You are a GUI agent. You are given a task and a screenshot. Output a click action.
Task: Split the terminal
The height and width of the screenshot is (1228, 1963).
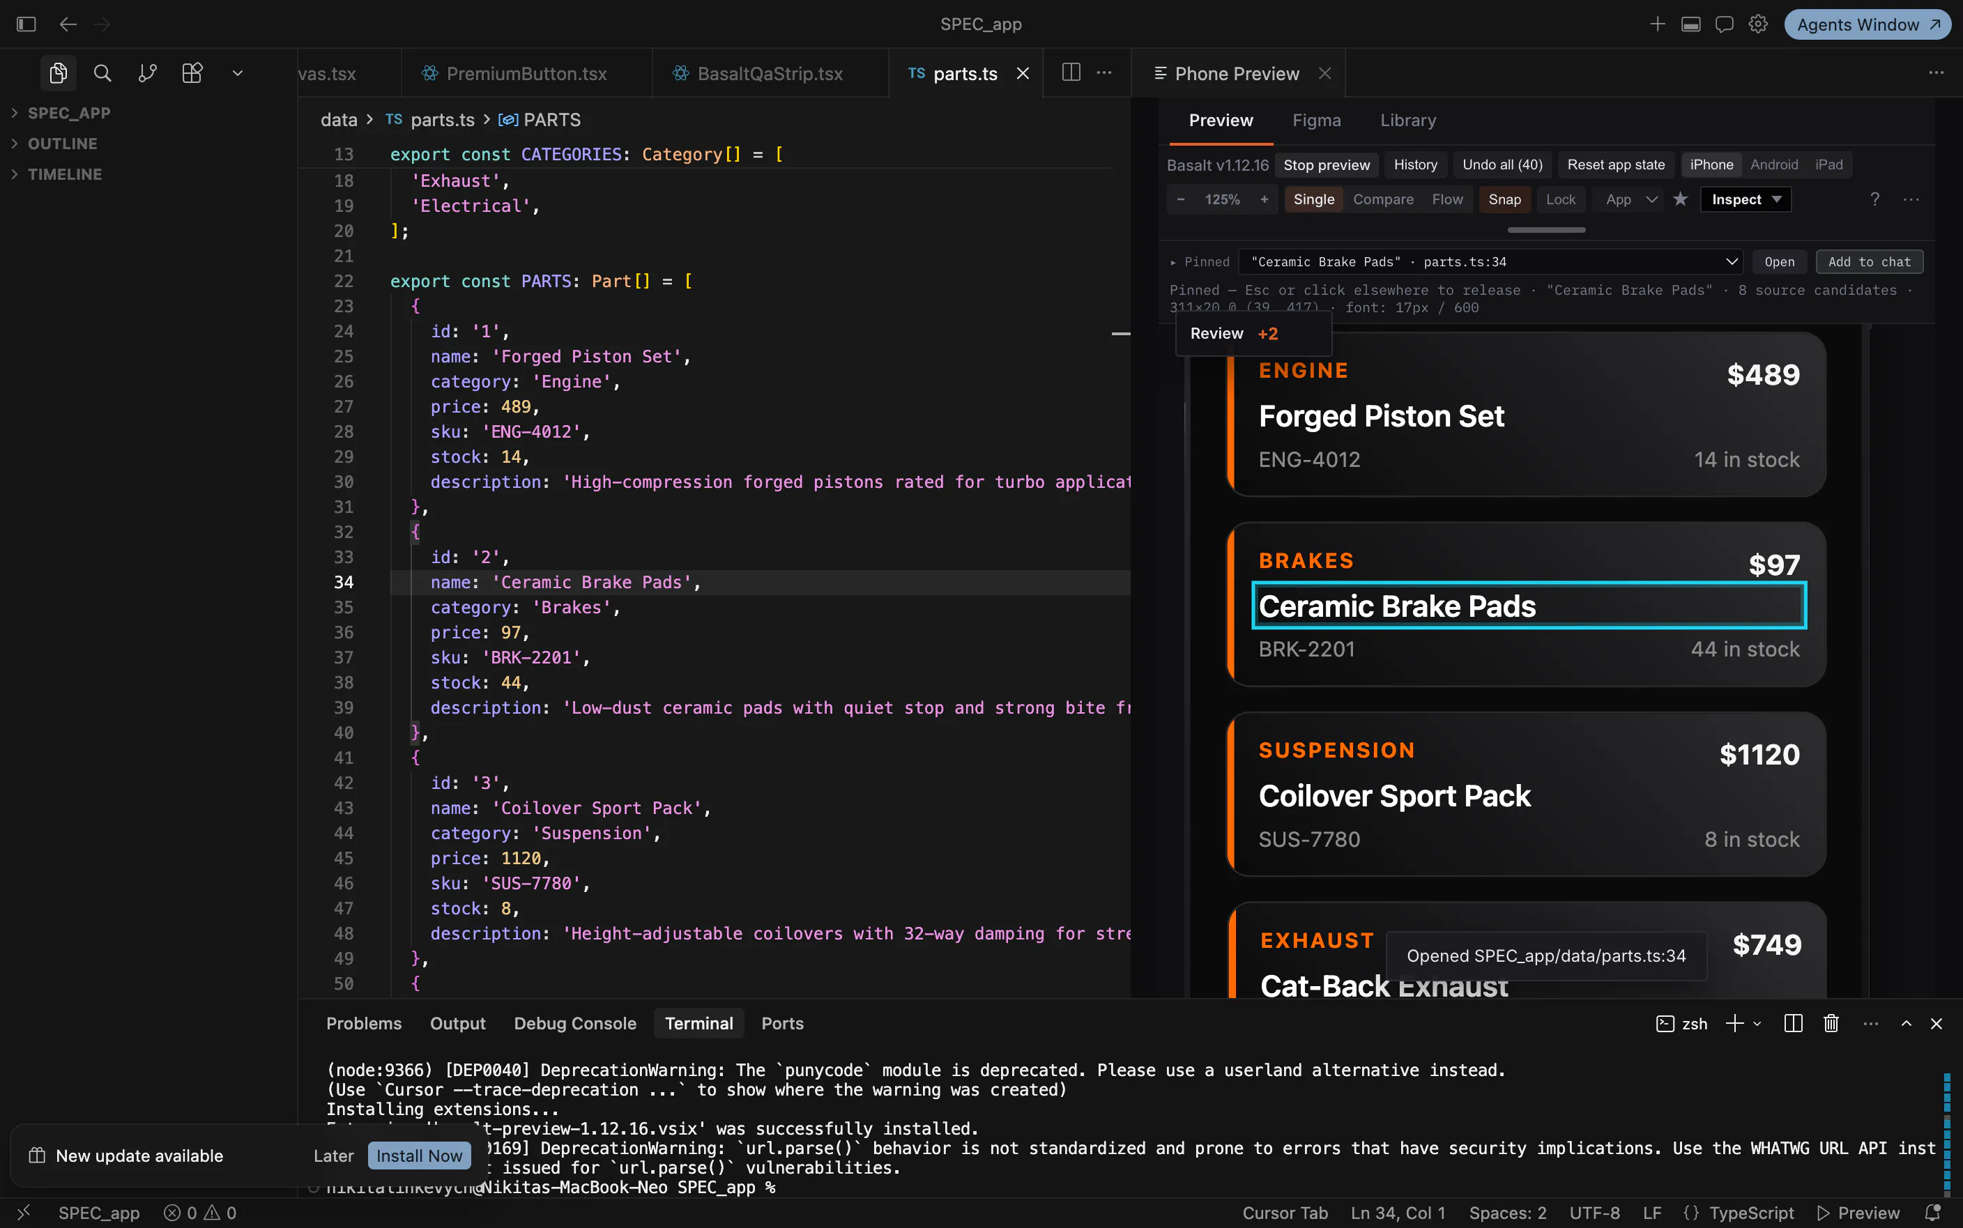[x=1793, y=1023]
